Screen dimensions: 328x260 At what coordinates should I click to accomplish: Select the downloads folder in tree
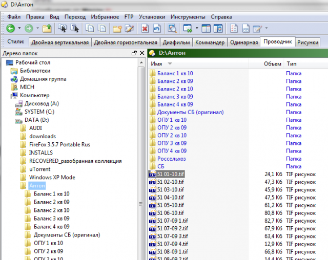click(43, 136)
